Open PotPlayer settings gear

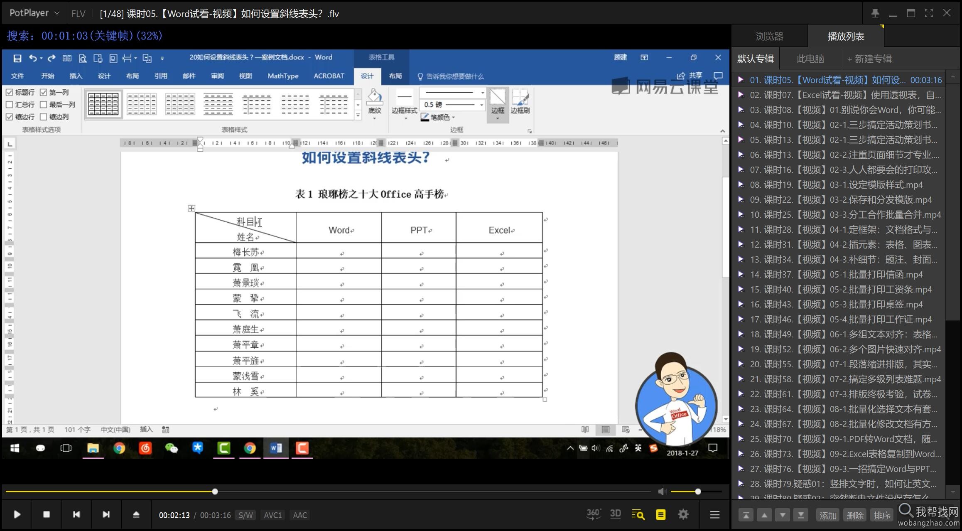(x=683, y=515)
